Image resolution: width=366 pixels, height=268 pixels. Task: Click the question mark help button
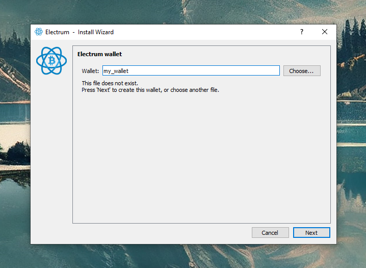(301, 32)
